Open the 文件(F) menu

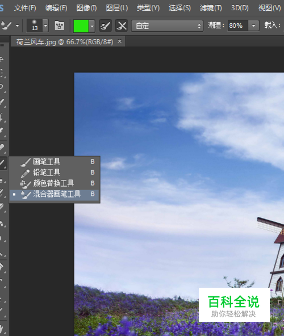(25, 8)
